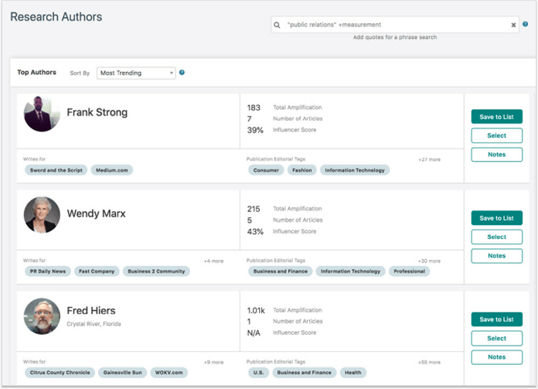Expand +4 more publications for Wendy Marx
This screenshot has height=389, width=538.
coord(214,261)
